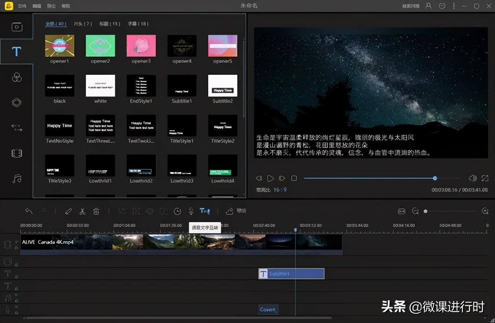The height and width of the screenshot is (323, 495).
Task: Switch to the 字幕 (18) subtitles tab
Action: [x=137, y=24]
